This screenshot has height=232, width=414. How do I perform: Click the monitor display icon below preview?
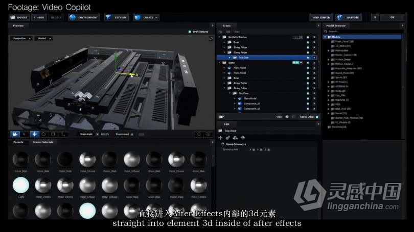click(x=208, y=134)
